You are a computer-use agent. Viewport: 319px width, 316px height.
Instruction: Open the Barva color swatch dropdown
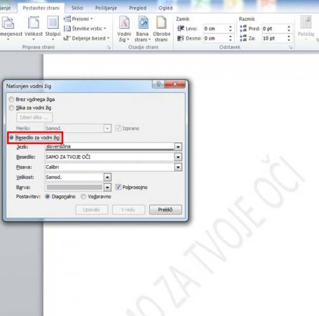click(x=108, y=187)
